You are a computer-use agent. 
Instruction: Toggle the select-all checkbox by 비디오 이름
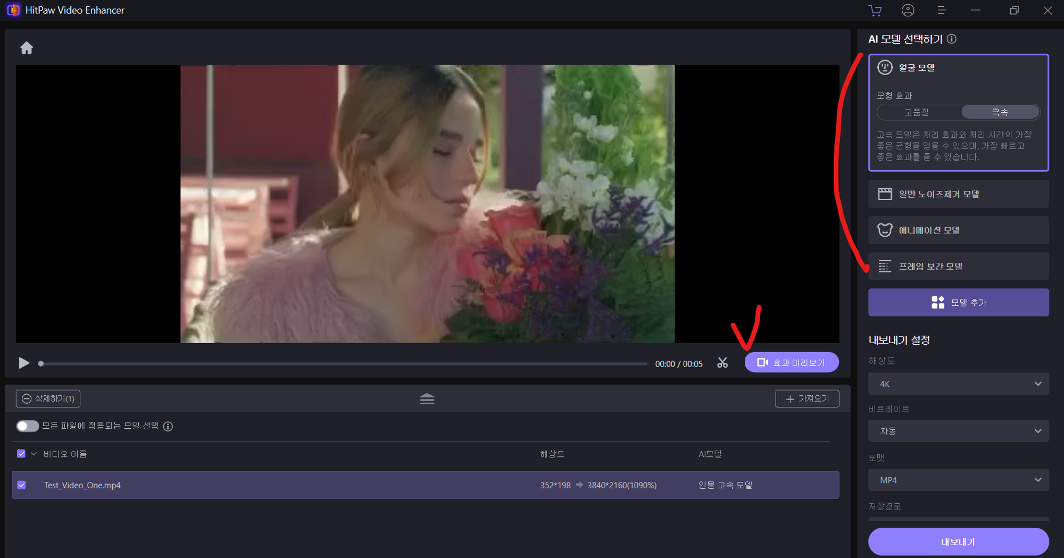[21, 454]
